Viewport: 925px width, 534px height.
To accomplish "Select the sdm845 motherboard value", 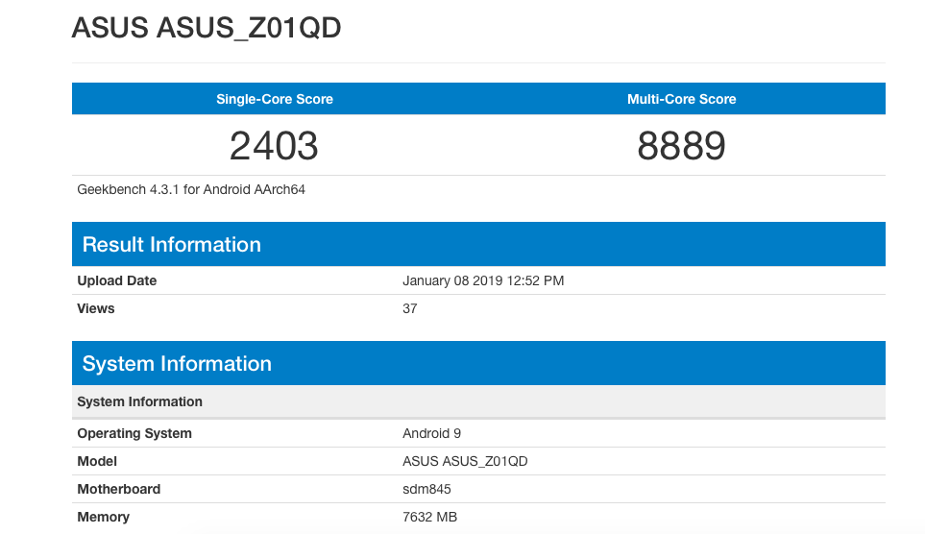I will coord(427,489).
